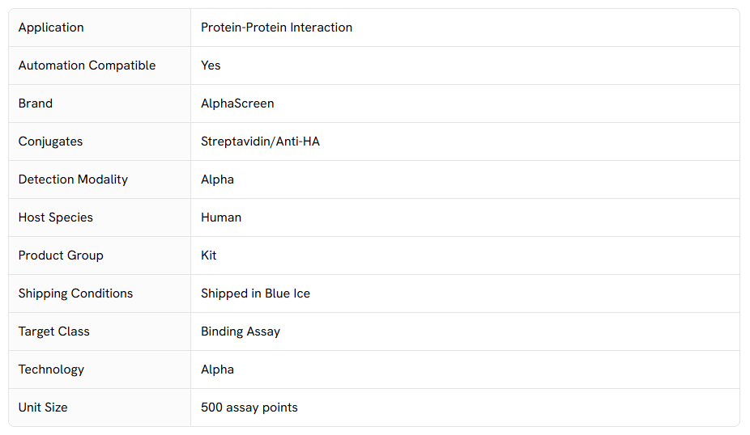Click the Shipping Conditions label
750x435 pixels.
[x=75, y=294]
